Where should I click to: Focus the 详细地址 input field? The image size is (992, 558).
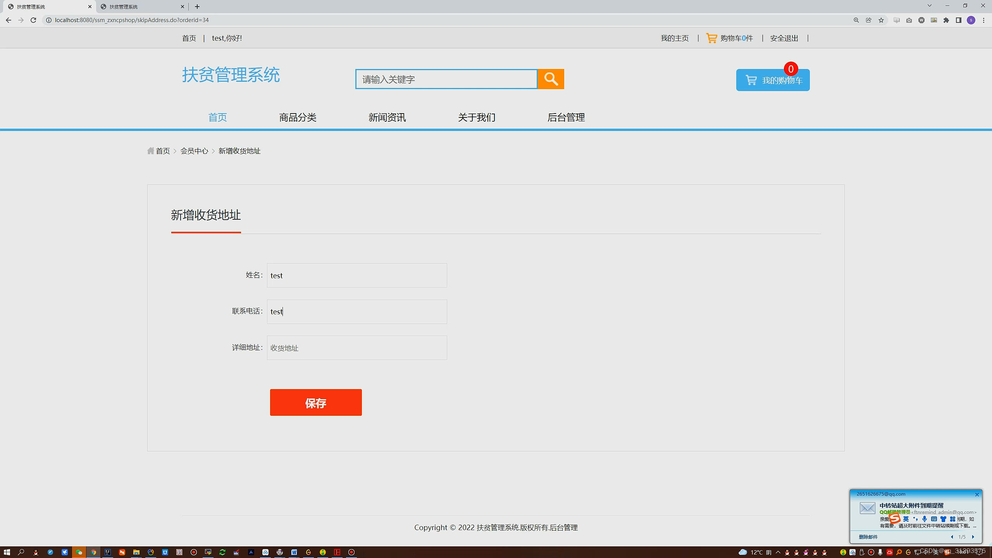(357, 348)
